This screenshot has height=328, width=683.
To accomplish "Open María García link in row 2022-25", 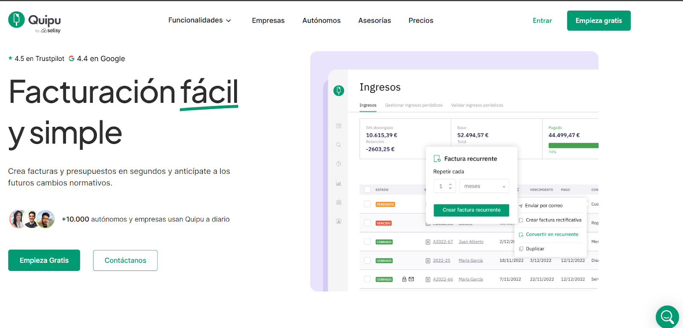I will [470, 260].
